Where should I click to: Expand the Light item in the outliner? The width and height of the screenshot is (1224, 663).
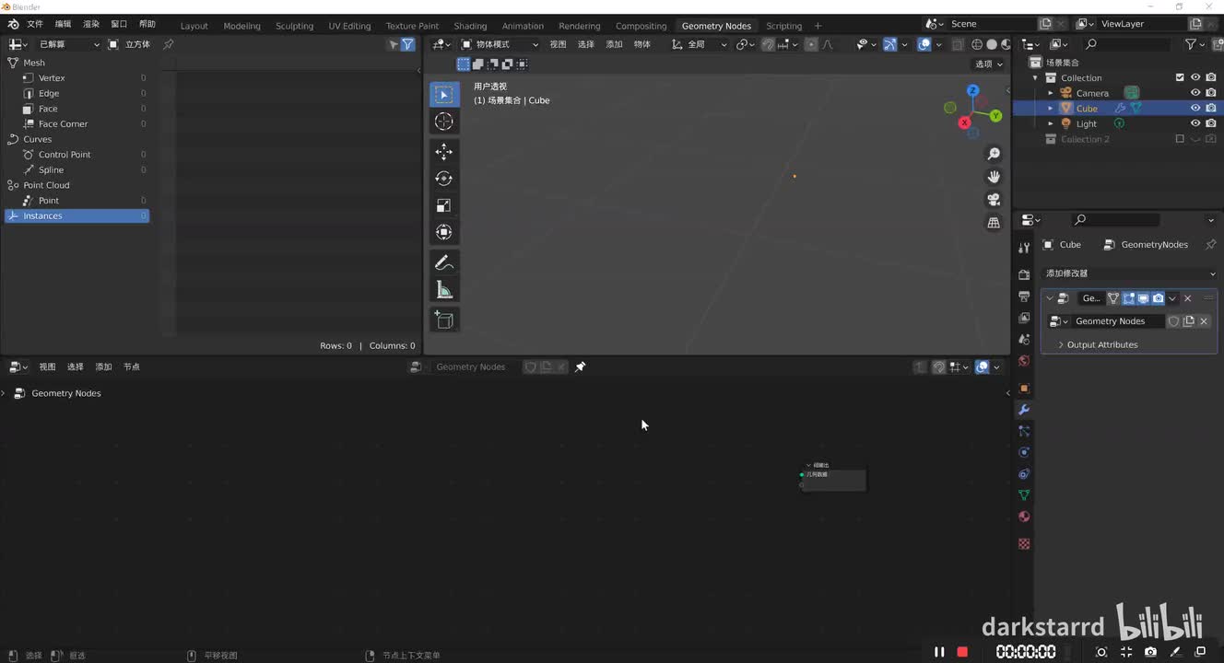point(1051,123)
